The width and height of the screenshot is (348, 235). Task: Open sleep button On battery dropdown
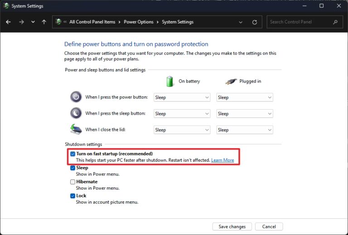182,114
